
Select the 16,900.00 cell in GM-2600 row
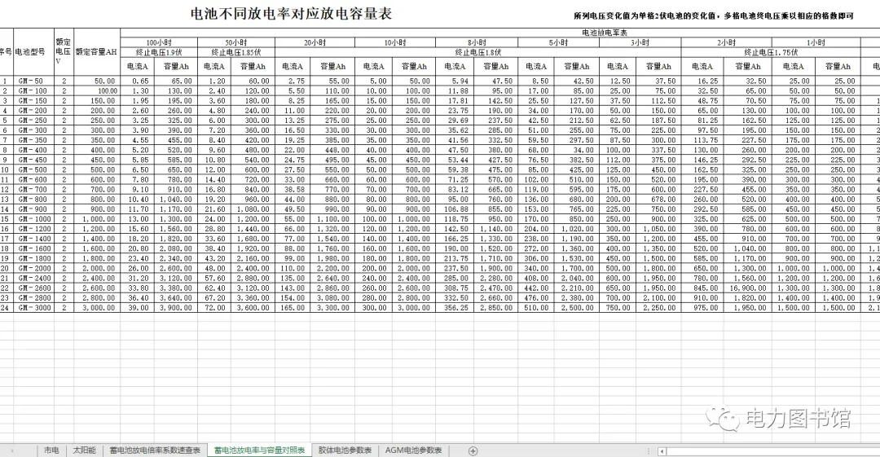pyautogui.click(x=747, y=288)
